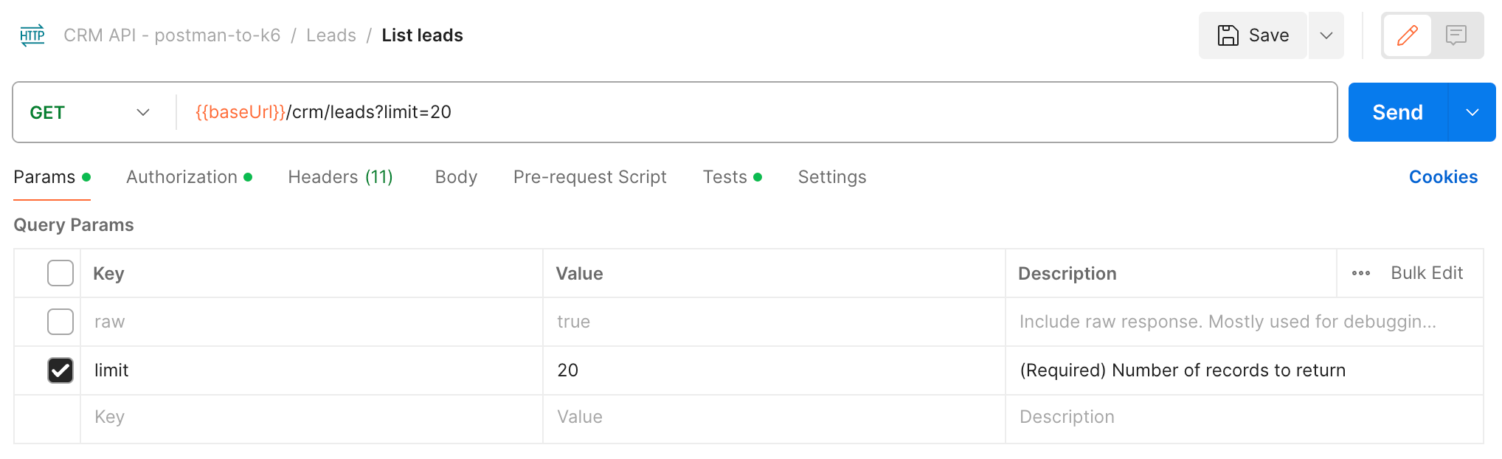Uncheck the limit parameter checkbox
This screenshot has height=459, width=1502.
60,370
